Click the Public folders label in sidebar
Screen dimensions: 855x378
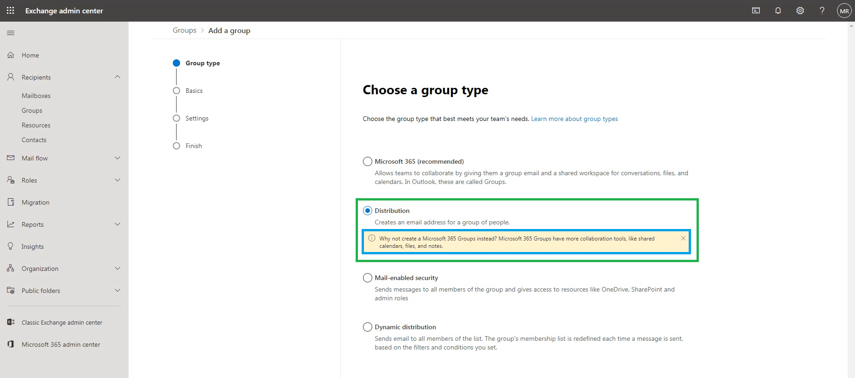click(41, 291)
